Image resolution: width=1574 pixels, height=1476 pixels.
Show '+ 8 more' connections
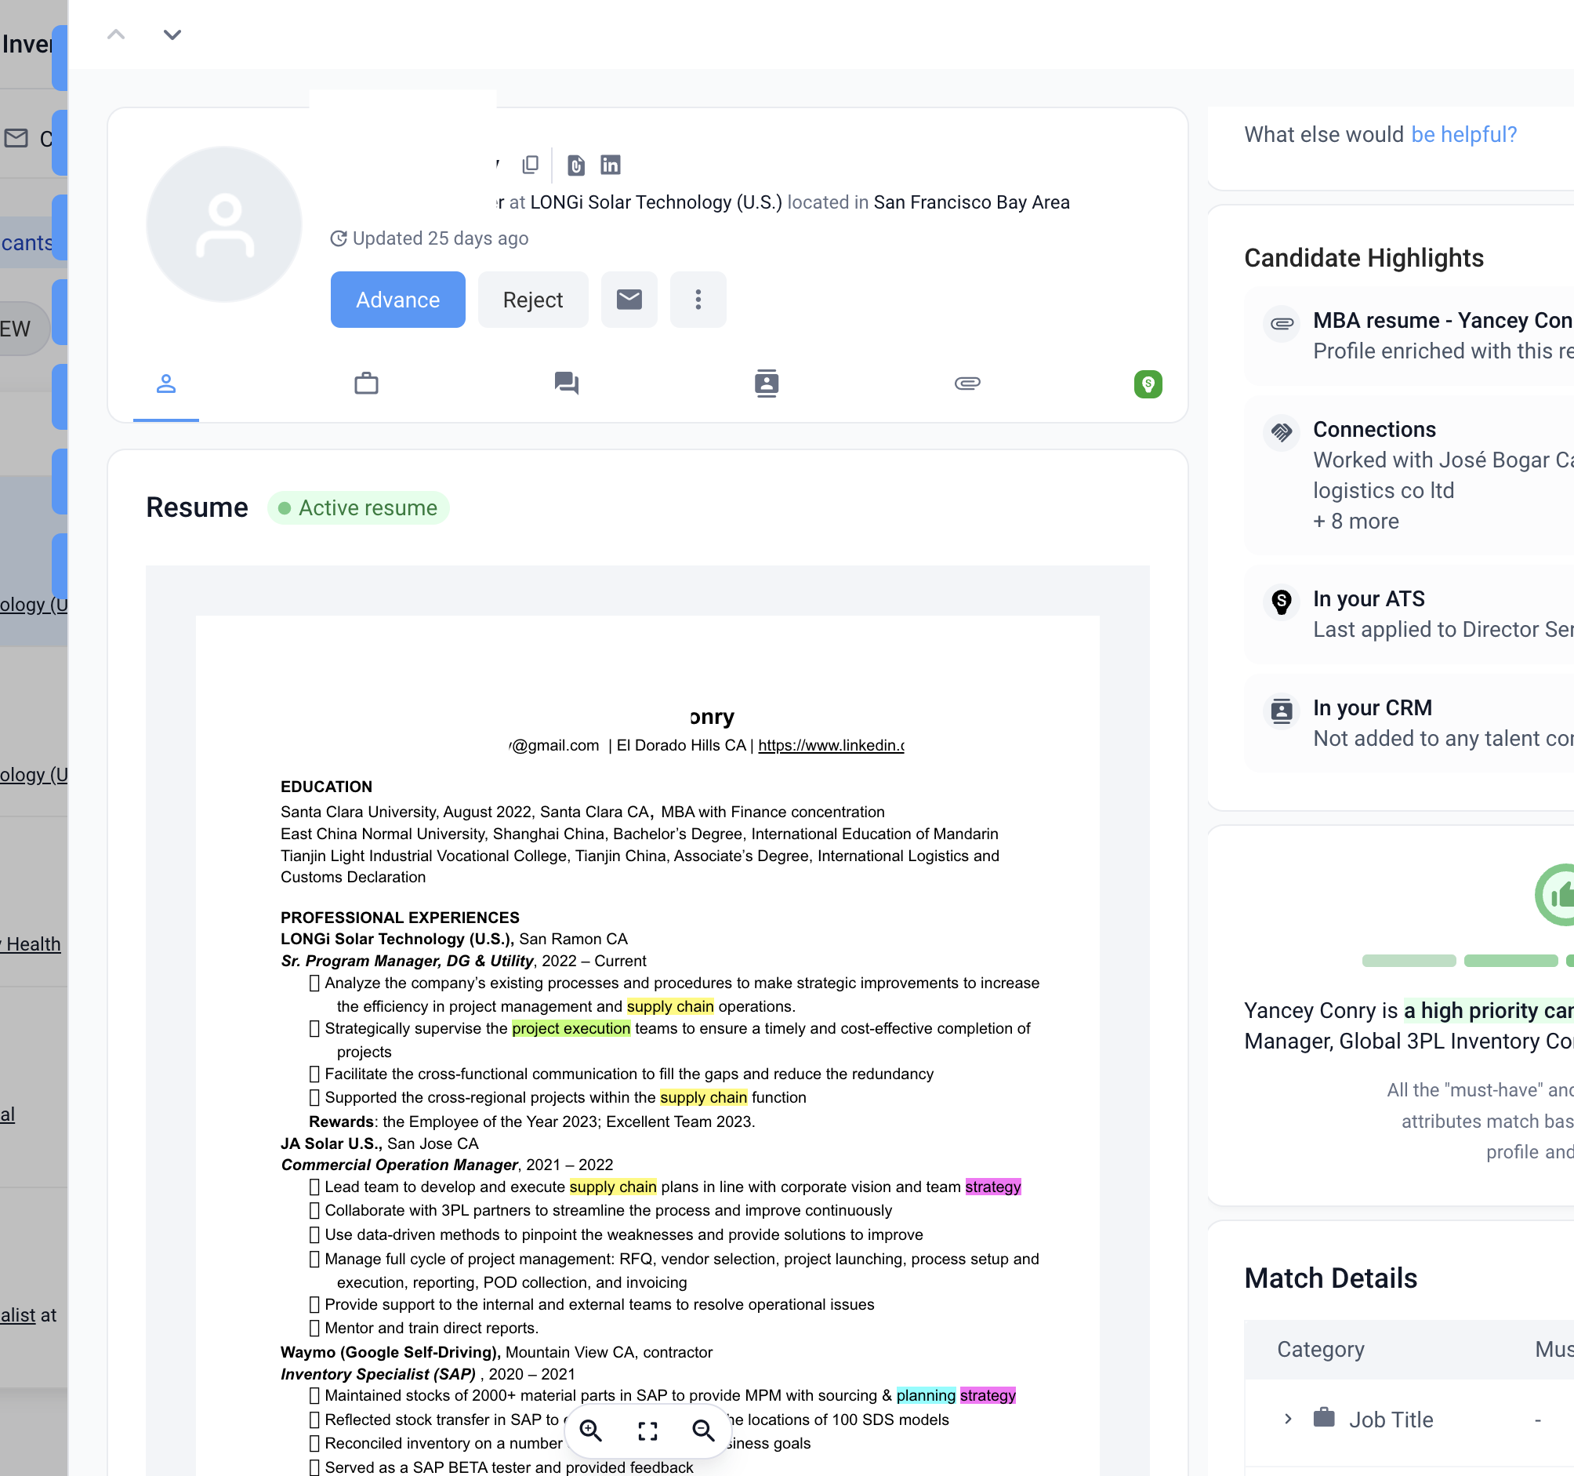1356,522
